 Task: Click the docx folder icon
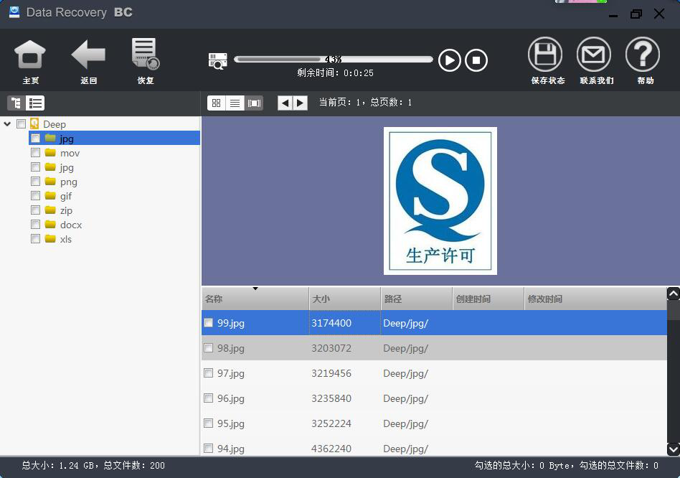click(x=50, y=224)
